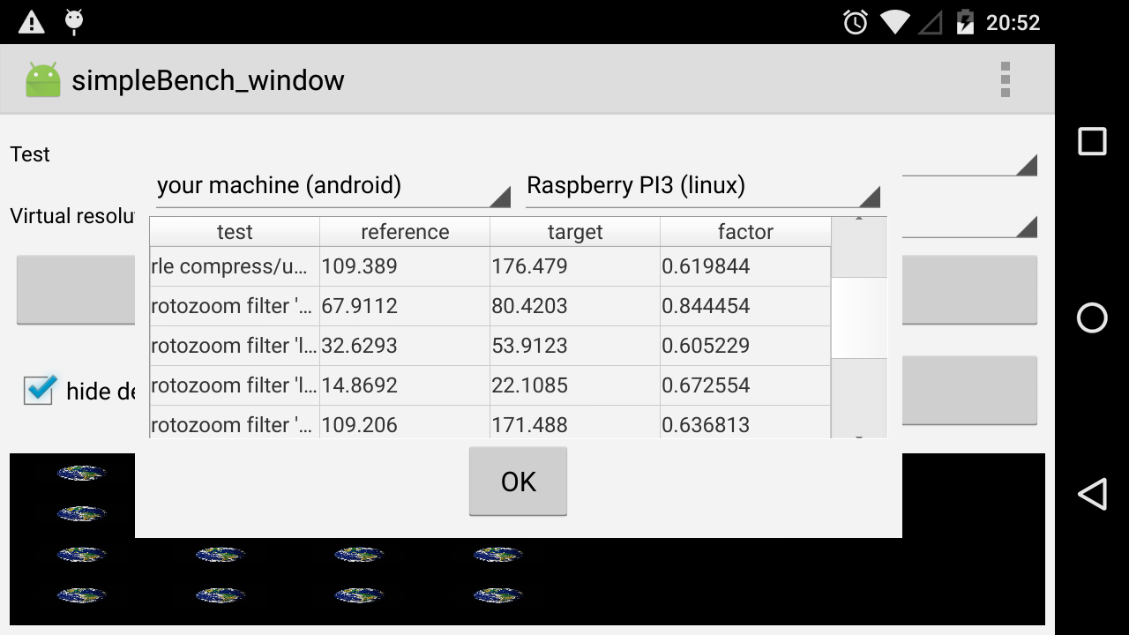Click the 'Test' label behind dialog
Image resolution: width=1129 pixels, height=635 pixels.
pyautogui.click(x=30, y=154)
